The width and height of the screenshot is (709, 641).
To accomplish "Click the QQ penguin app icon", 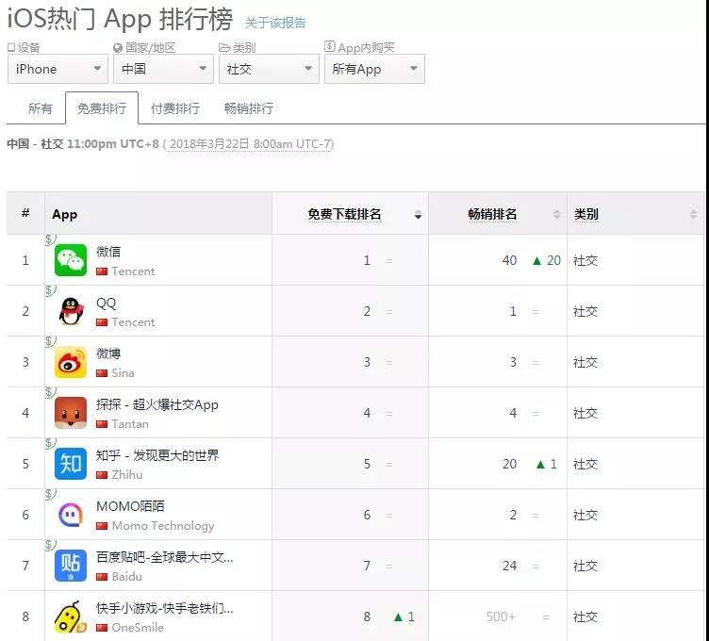I will pyautogui.click(x=71, y=311).
